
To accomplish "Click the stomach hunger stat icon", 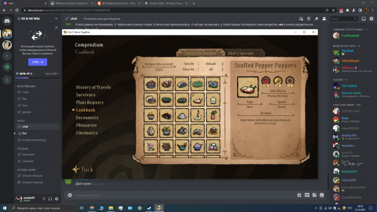I will [x=278, y=81].
